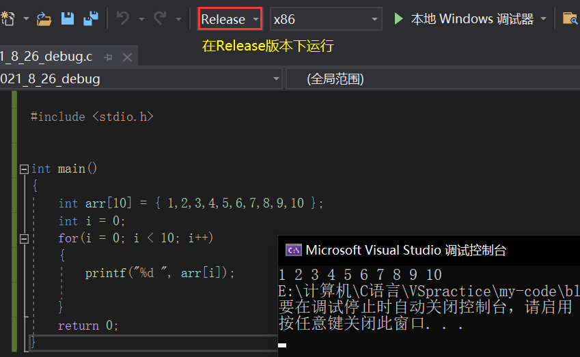580x357 pixels.
Task: Click the console window icon in title bar
Action: [x=294, y=251]
